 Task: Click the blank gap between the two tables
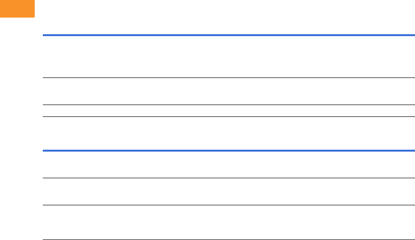[229, 134]
